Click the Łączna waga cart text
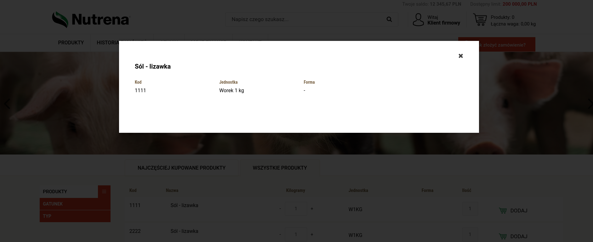Image resolution: width=593 pixels, height=242 pixels. (513, 24)
